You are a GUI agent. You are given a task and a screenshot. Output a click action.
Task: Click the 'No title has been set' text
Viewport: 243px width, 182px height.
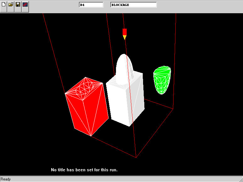click(84, 170)
